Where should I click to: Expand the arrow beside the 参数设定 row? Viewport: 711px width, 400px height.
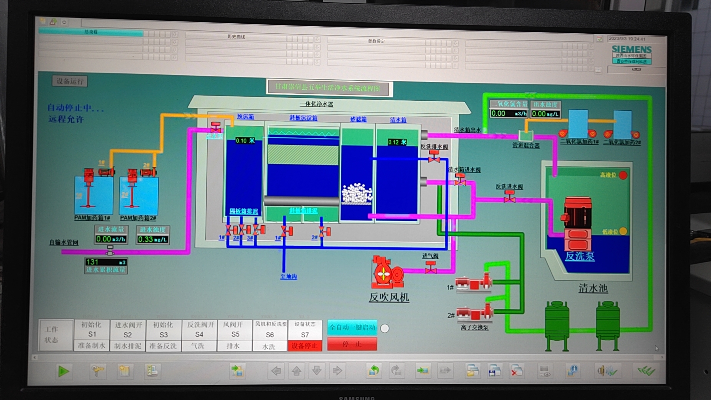tap(456, 43)
